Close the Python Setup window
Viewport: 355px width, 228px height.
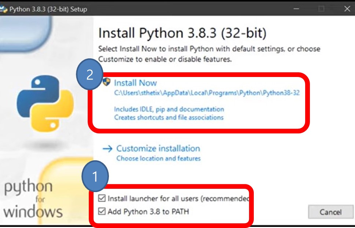pyautogui.click(x=347, y=9)
